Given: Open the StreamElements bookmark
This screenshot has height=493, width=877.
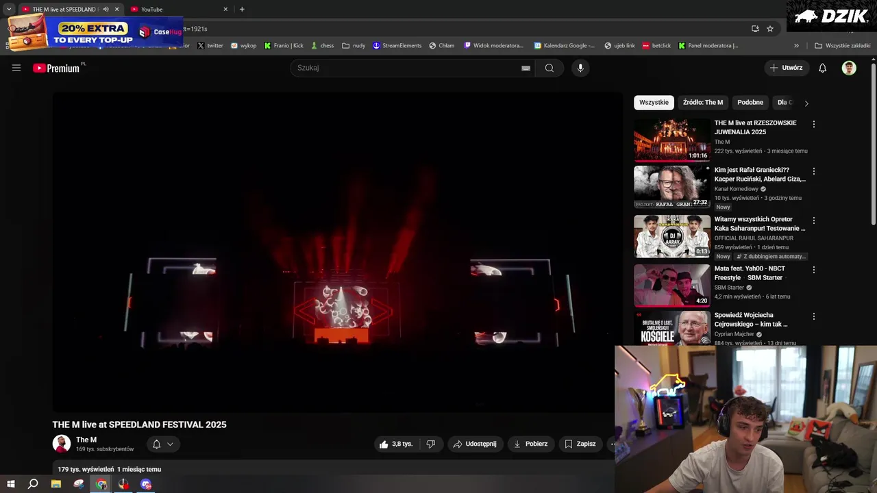Looking at the screenshot, I should (397, 46).
